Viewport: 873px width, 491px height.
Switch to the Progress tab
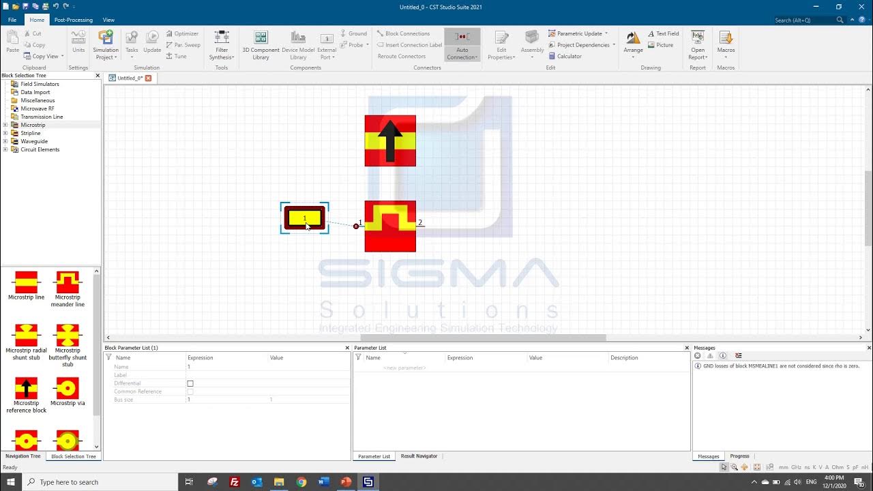(x=739, y=456)
